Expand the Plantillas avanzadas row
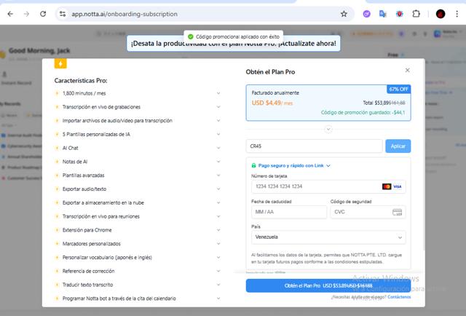The image size is (466, 316). coord(218,175)
